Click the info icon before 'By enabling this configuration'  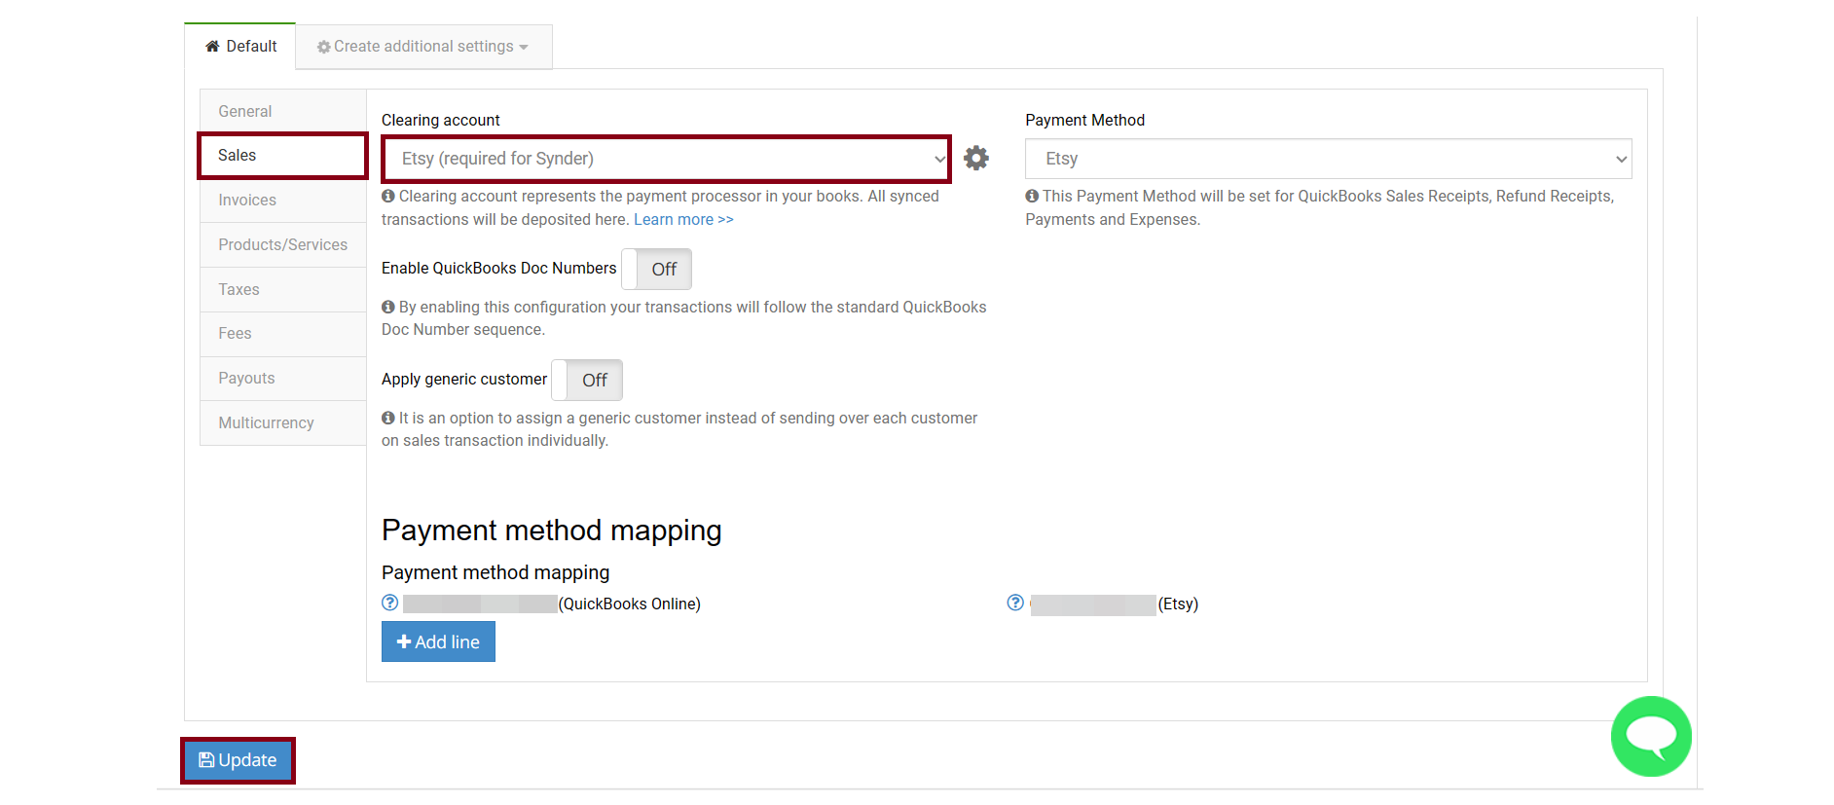[388, 308]
